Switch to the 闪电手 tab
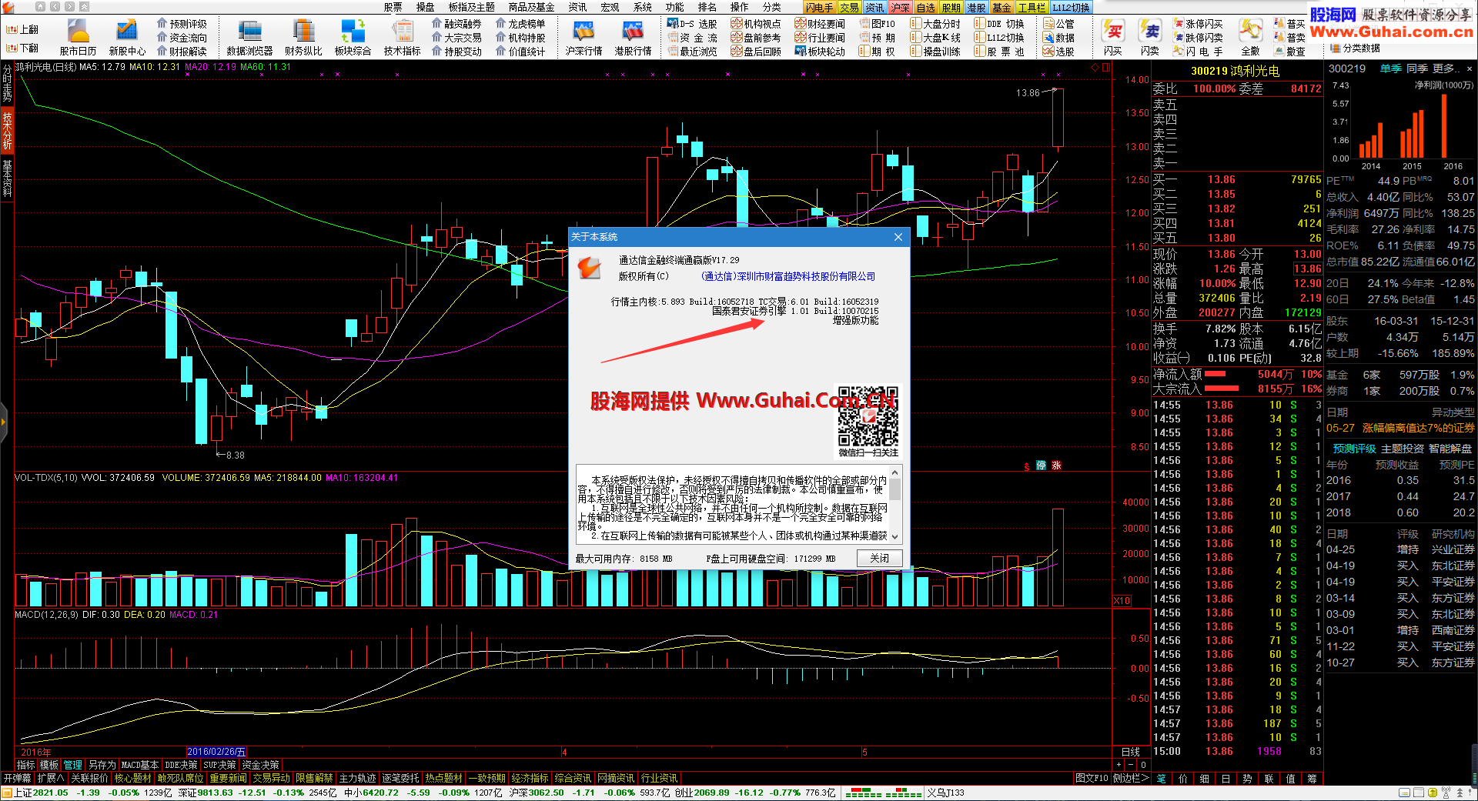The width and height of the screenshot is (1478, 801). (x=819, y=7)
